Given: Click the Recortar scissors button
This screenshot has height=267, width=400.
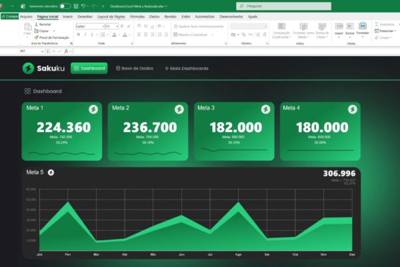Looking at the screenshot, I should pyautogui.click(x=43, y=24).
